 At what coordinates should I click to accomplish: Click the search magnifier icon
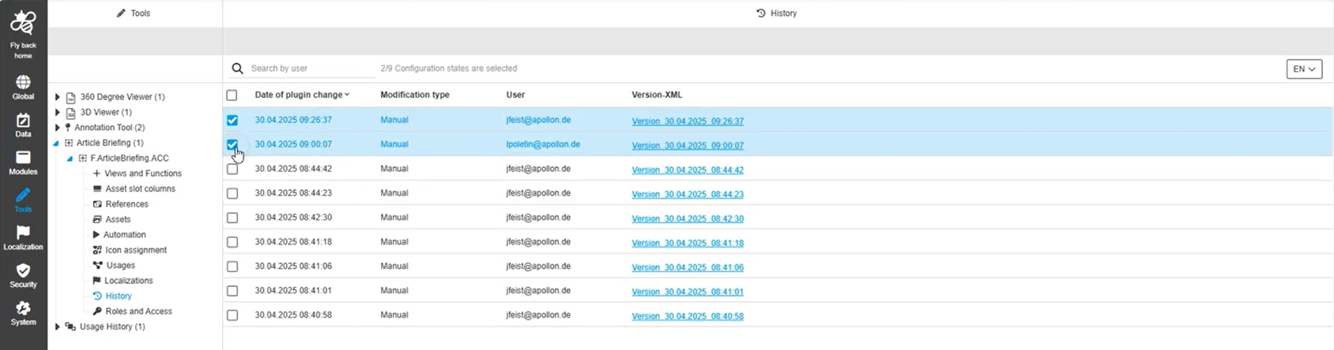tap(237, 69)
